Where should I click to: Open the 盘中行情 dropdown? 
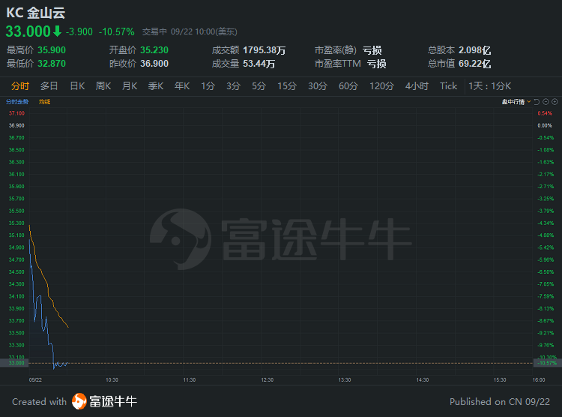click(516, 102)
